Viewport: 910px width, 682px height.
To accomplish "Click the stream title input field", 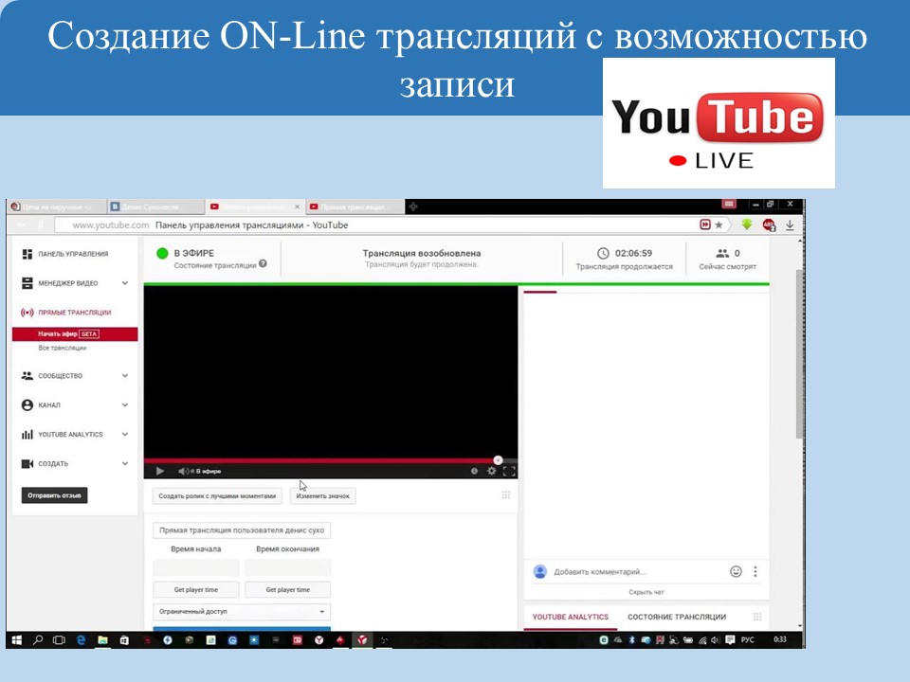I will [x=242, y=530].
